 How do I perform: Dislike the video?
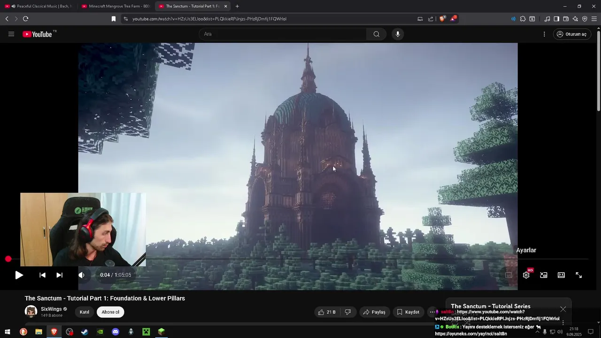pos(348,312)
